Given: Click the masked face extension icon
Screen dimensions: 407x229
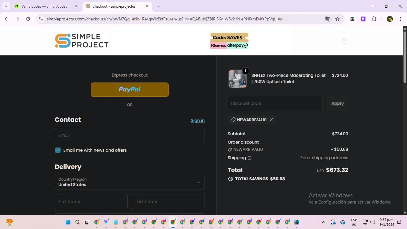Looking at the screenshot, I should coord(352,19).
